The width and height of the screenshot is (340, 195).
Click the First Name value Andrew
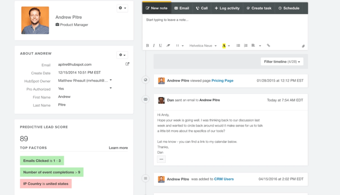pos(64,97)
